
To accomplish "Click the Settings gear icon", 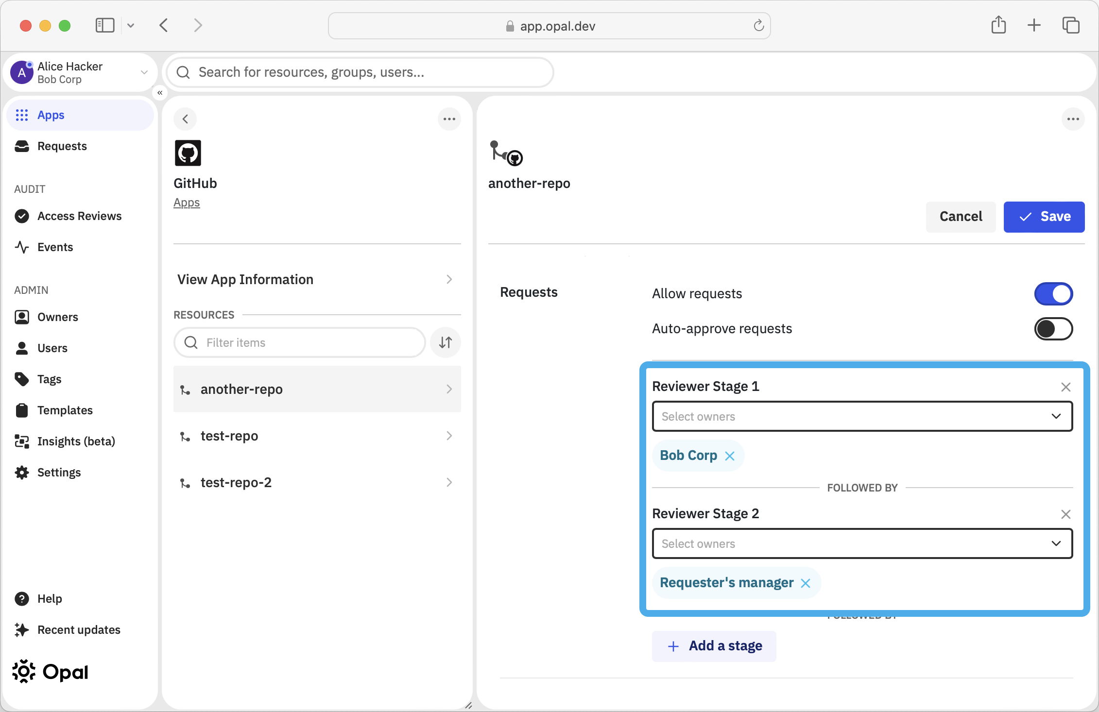I will [22, 473].
